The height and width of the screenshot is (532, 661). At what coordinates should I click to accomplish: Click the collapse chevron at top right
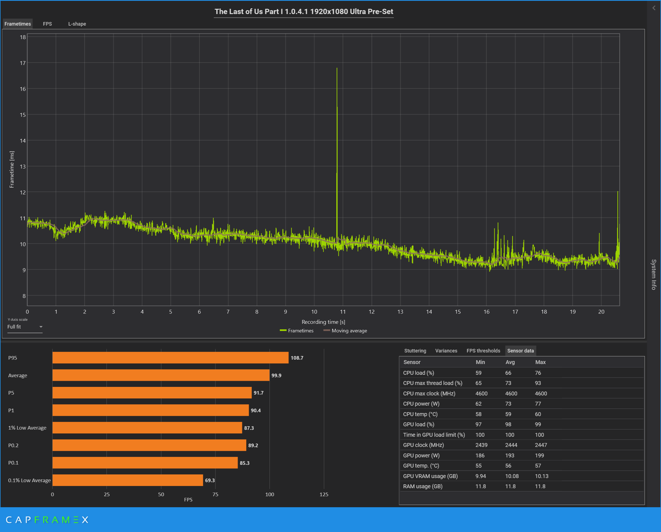click(x=654, y=8)
